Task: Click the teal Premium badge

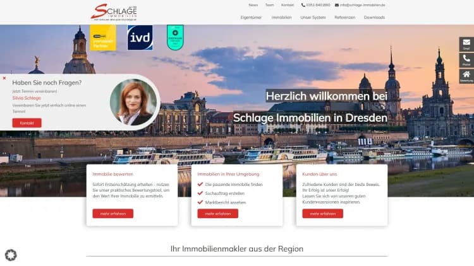Action: point(175,37)
